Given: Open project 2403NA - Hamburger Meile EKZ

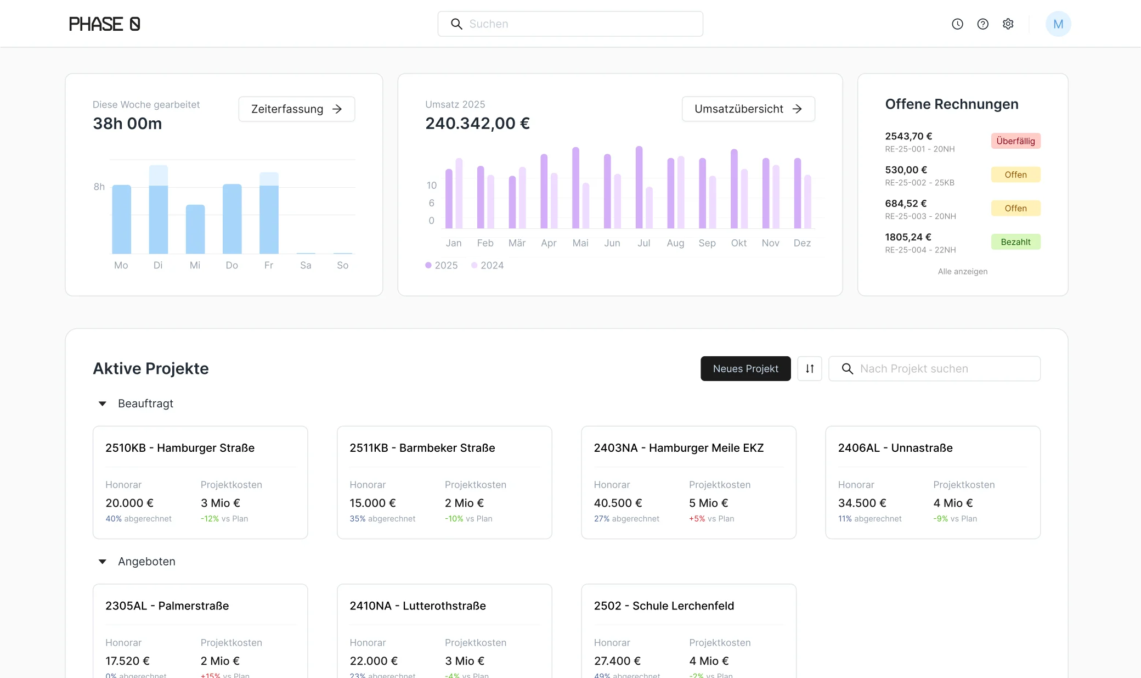Looking at the screenshot, I should 688,483.
